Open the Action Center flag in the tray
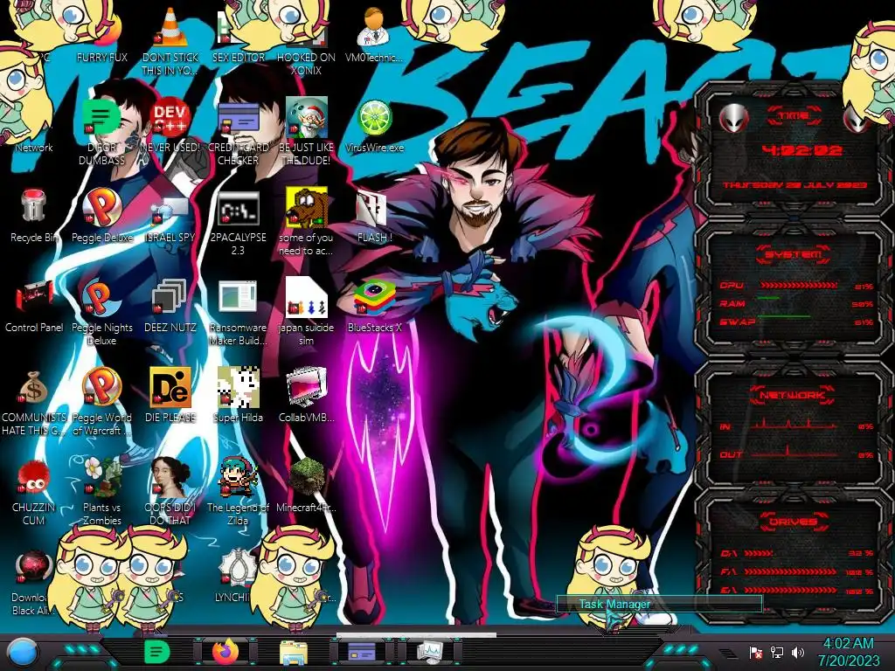 coord(755,653)
